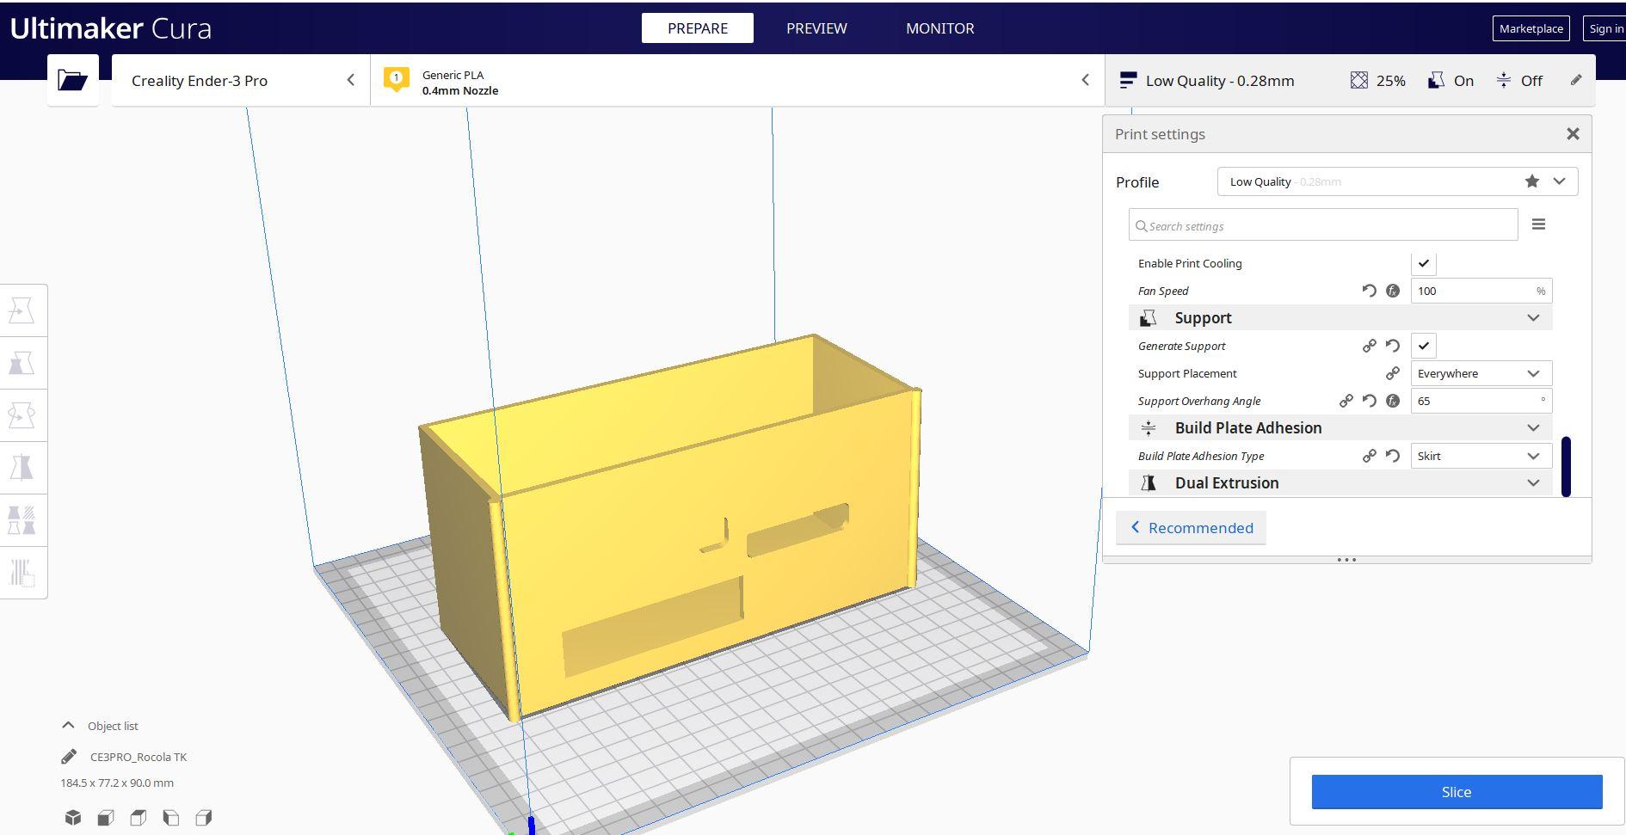Image resolution: width=1626 pixels, height=835 pixels.
Task: Revert the Generate Support setting
Action: [x=1393, y=346]
